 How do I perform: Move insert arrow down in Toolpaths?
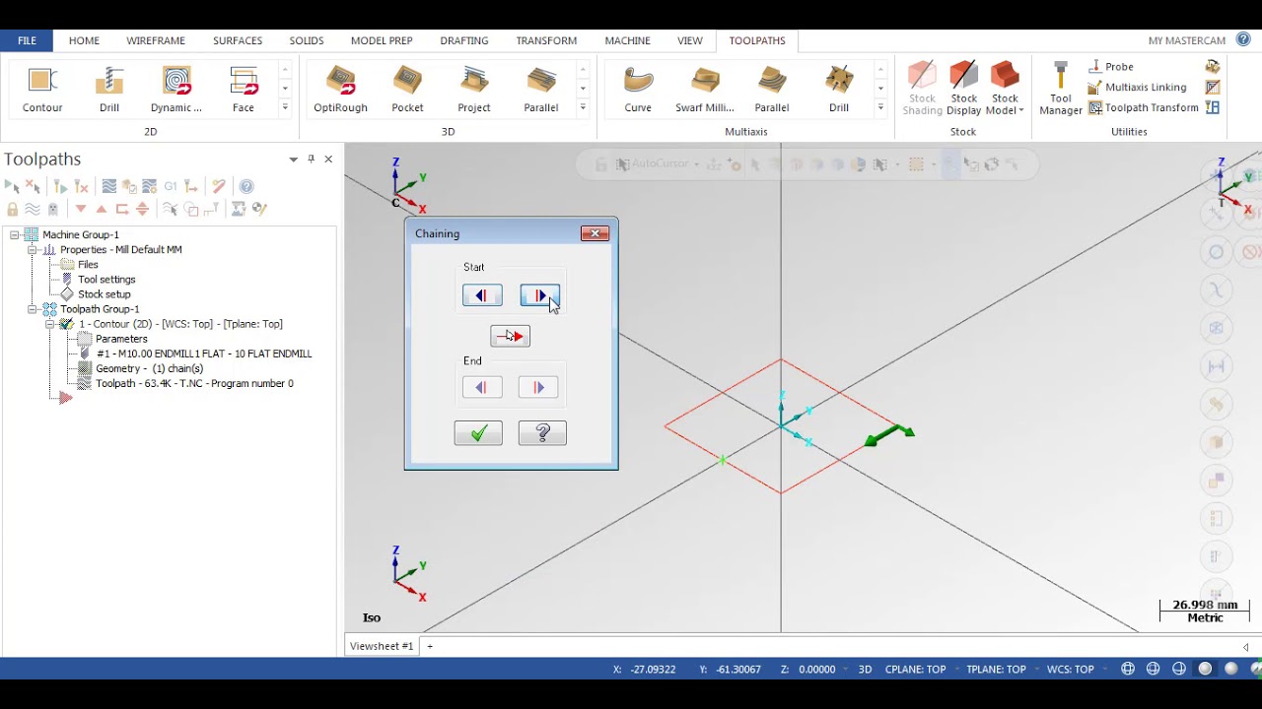(x=81, y=209)
